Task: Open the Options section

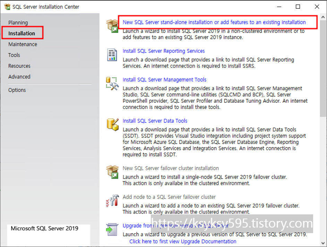Action: (17, 90)
